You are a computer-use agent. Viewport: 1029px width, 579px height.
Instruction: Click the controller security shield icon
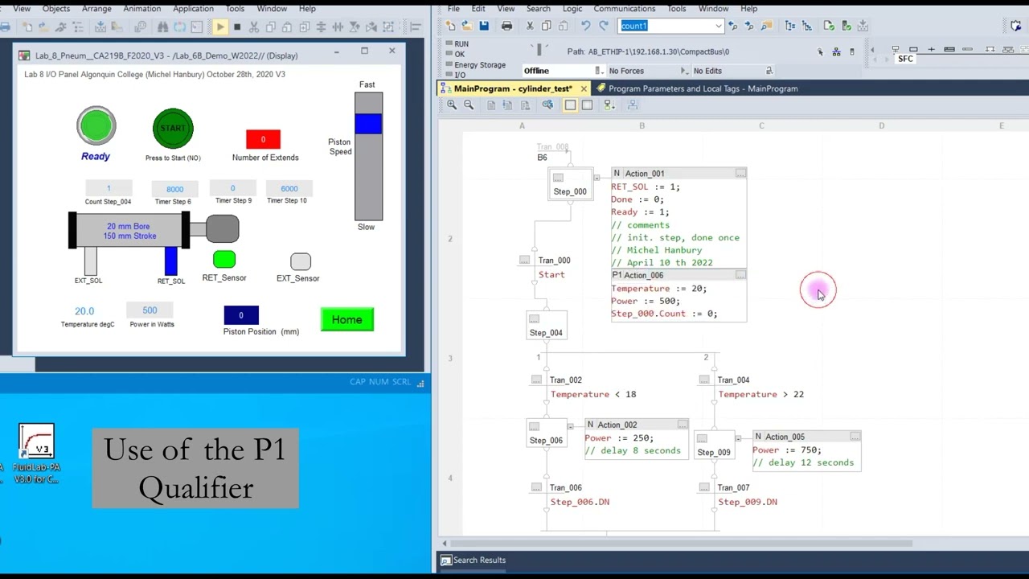tap(1016, 26)
